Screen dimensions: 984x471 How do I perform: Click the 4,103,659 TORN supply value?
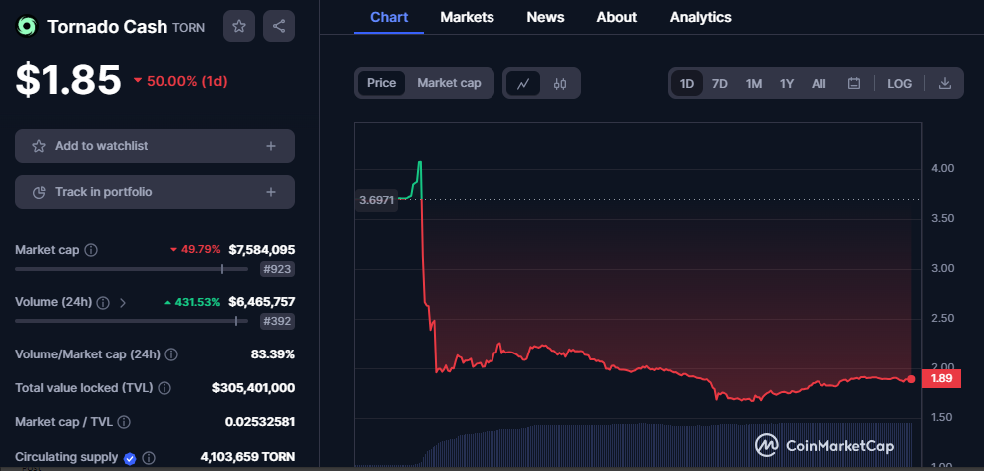(248, 457)
